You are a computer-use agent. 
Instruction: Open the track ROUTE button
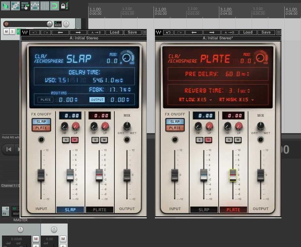[58, 24]
